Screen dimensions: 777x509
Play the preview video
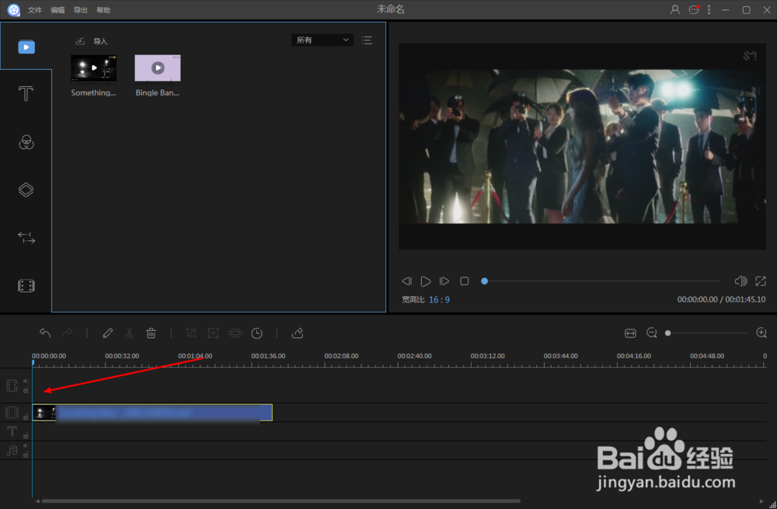pyautogui.click(x=425, y=281)
